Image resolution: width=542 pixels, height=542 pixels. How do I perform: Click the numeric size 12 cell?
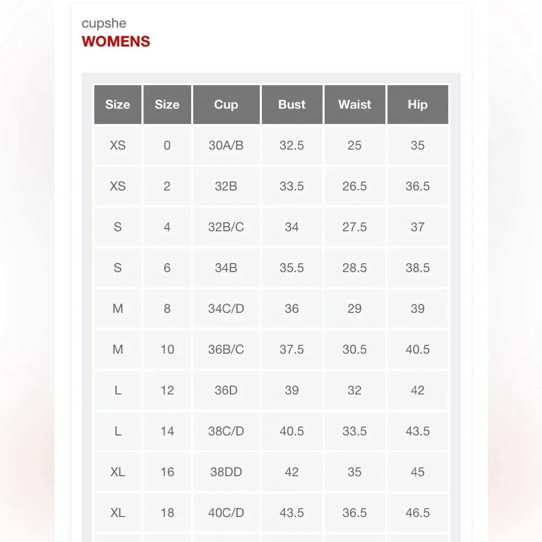167,390
